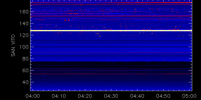Click the 04:40 time axis label

point(137,96)
